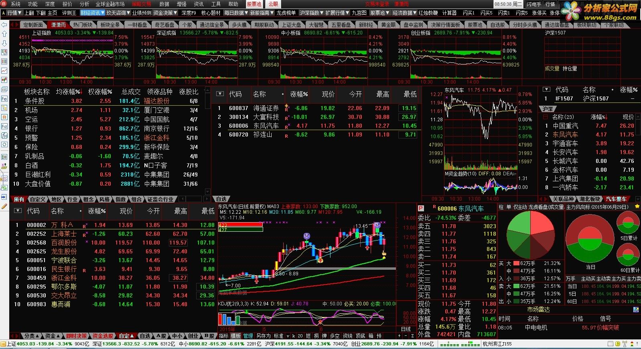The width and height of the screenshot is (641, 349).
Task: Open the 新股指南 dropdown
Action: tap(262, 13)
